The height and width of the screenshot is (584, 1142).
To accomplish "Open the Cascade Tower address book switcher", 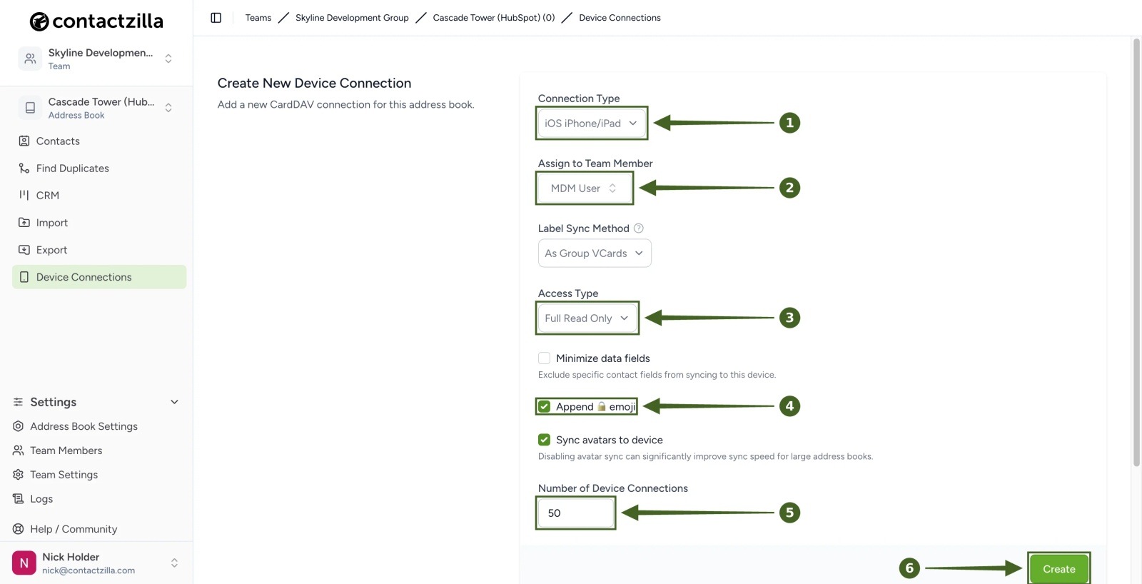I will pyautogui.click(x=96, y=108).
